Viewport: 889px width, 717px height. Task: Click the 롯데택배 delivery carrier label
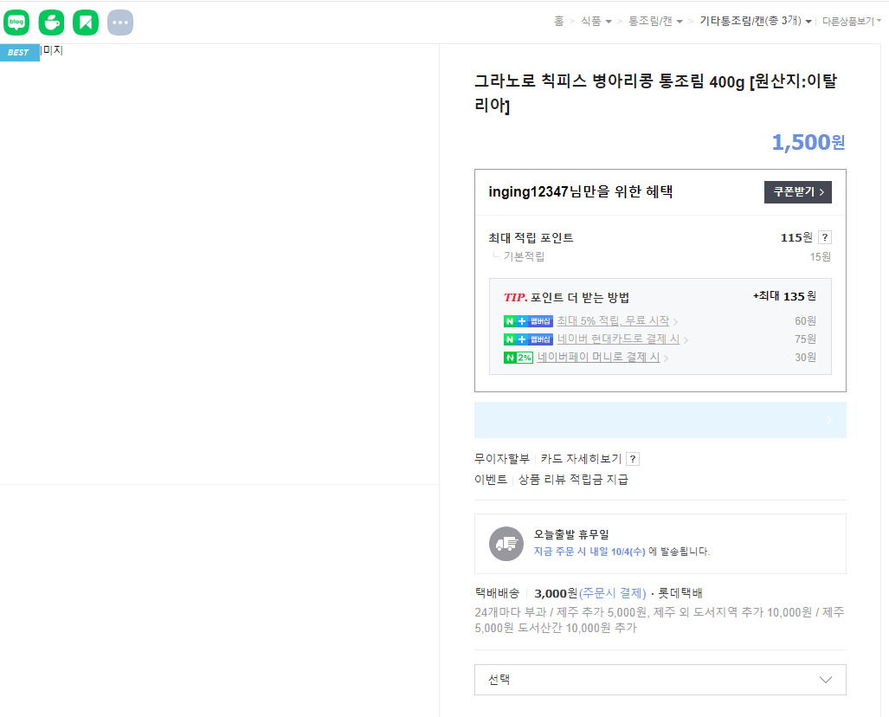(681, 592)
